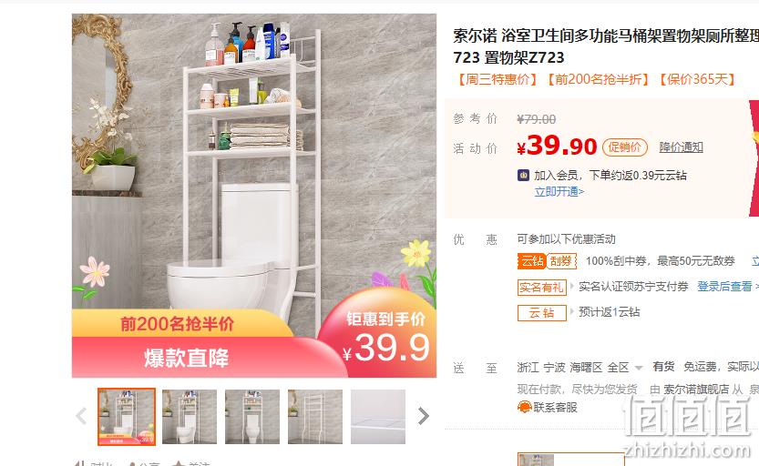Viewport: 759px width, 466px height.
Task: Click the 降价通知 price alert link
Action: 681,147
